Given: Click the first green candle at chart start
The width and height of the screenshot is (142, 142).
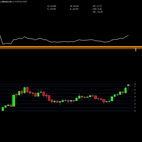Looking at the screenshot, I should point(3,109).
